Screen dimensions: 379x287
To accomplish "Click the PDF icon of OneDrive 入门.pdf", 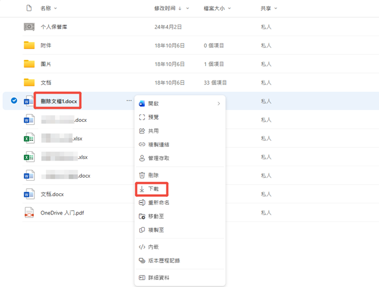I will click(x=29, y=213).
